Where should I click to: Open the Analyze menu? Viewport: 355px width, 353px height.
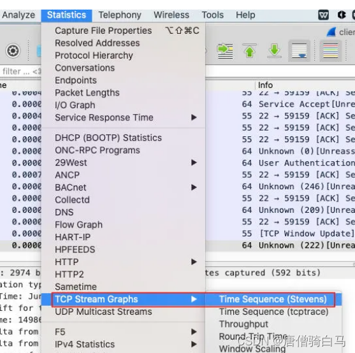pos(18,15)
